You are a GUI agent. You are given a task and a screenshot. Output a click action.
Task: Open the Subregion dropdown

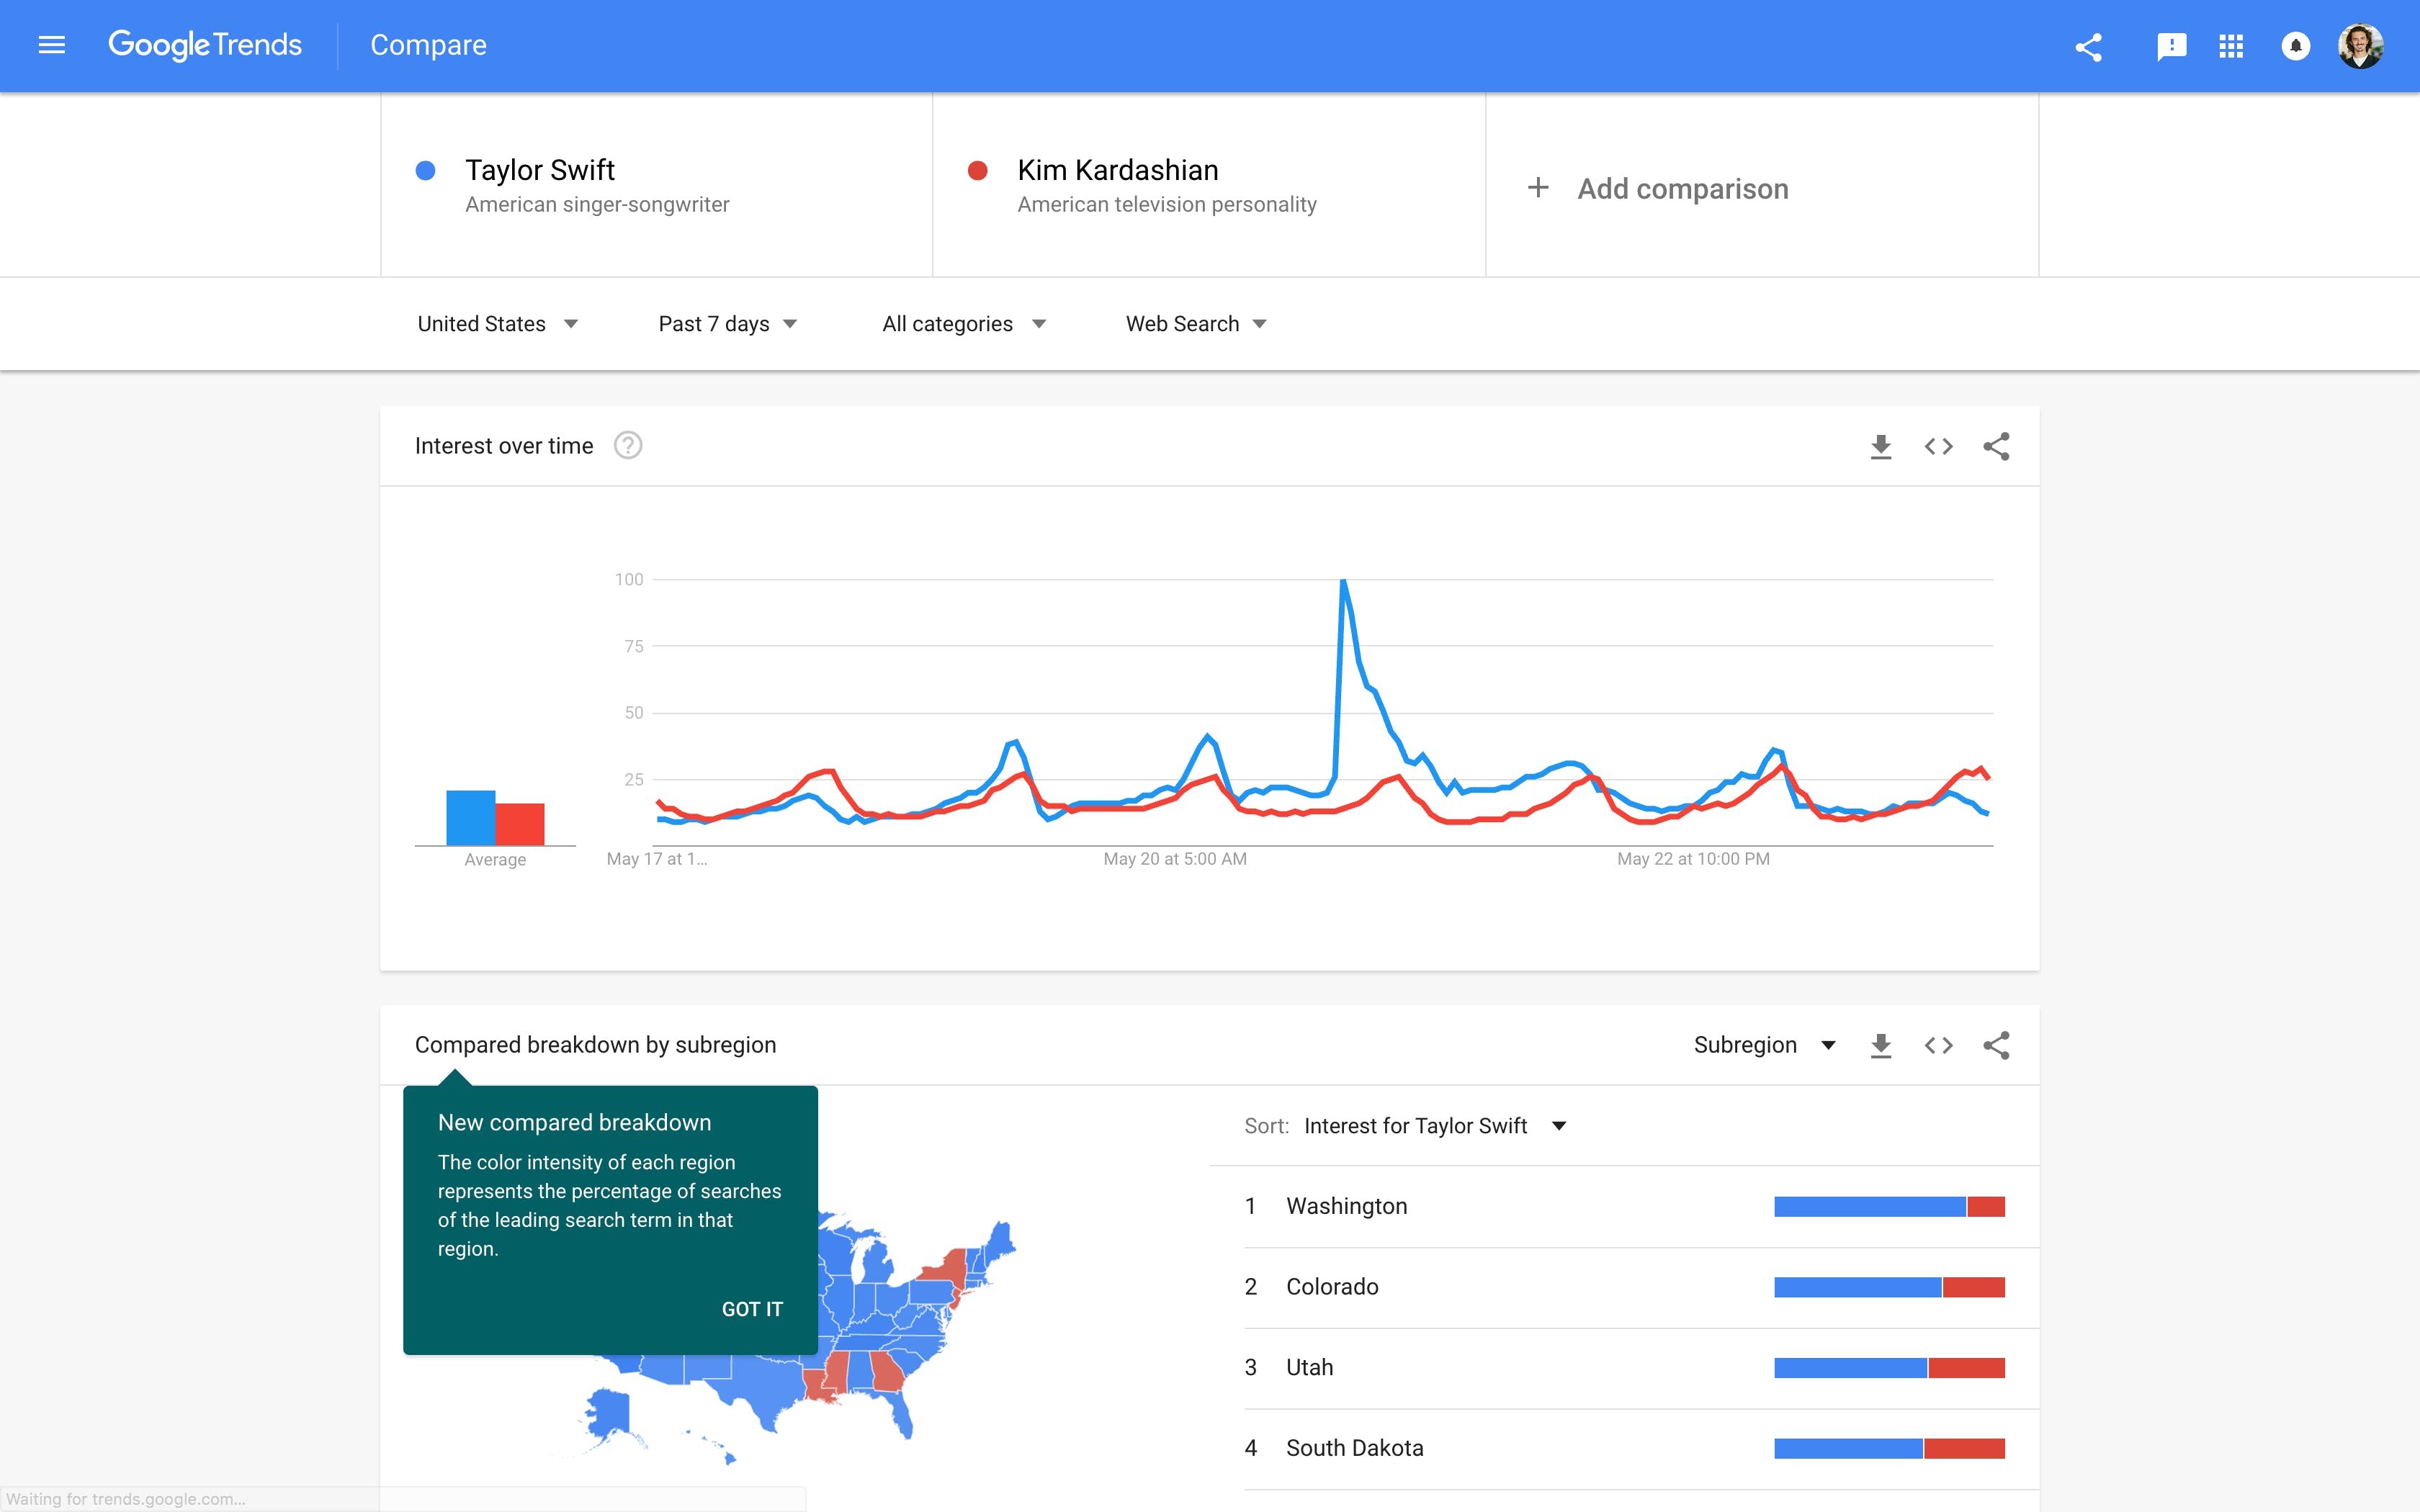[x=1765, y=1045]
